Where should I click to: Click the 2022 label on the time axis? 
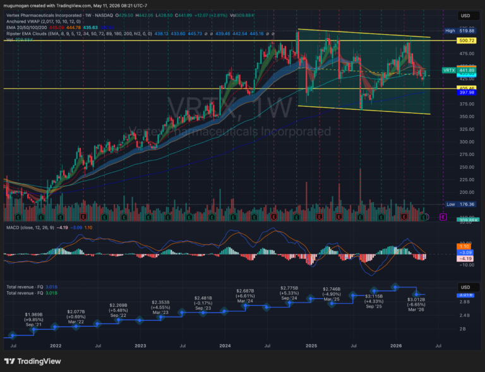point(56,345)
